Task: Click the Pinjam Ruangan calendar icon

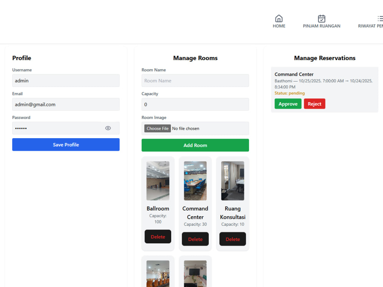Action: pyautogui.click(x=321, y=18)
